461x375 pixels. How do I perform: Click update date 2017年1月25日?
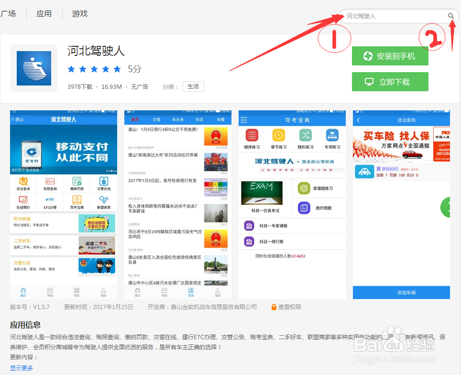113,307
